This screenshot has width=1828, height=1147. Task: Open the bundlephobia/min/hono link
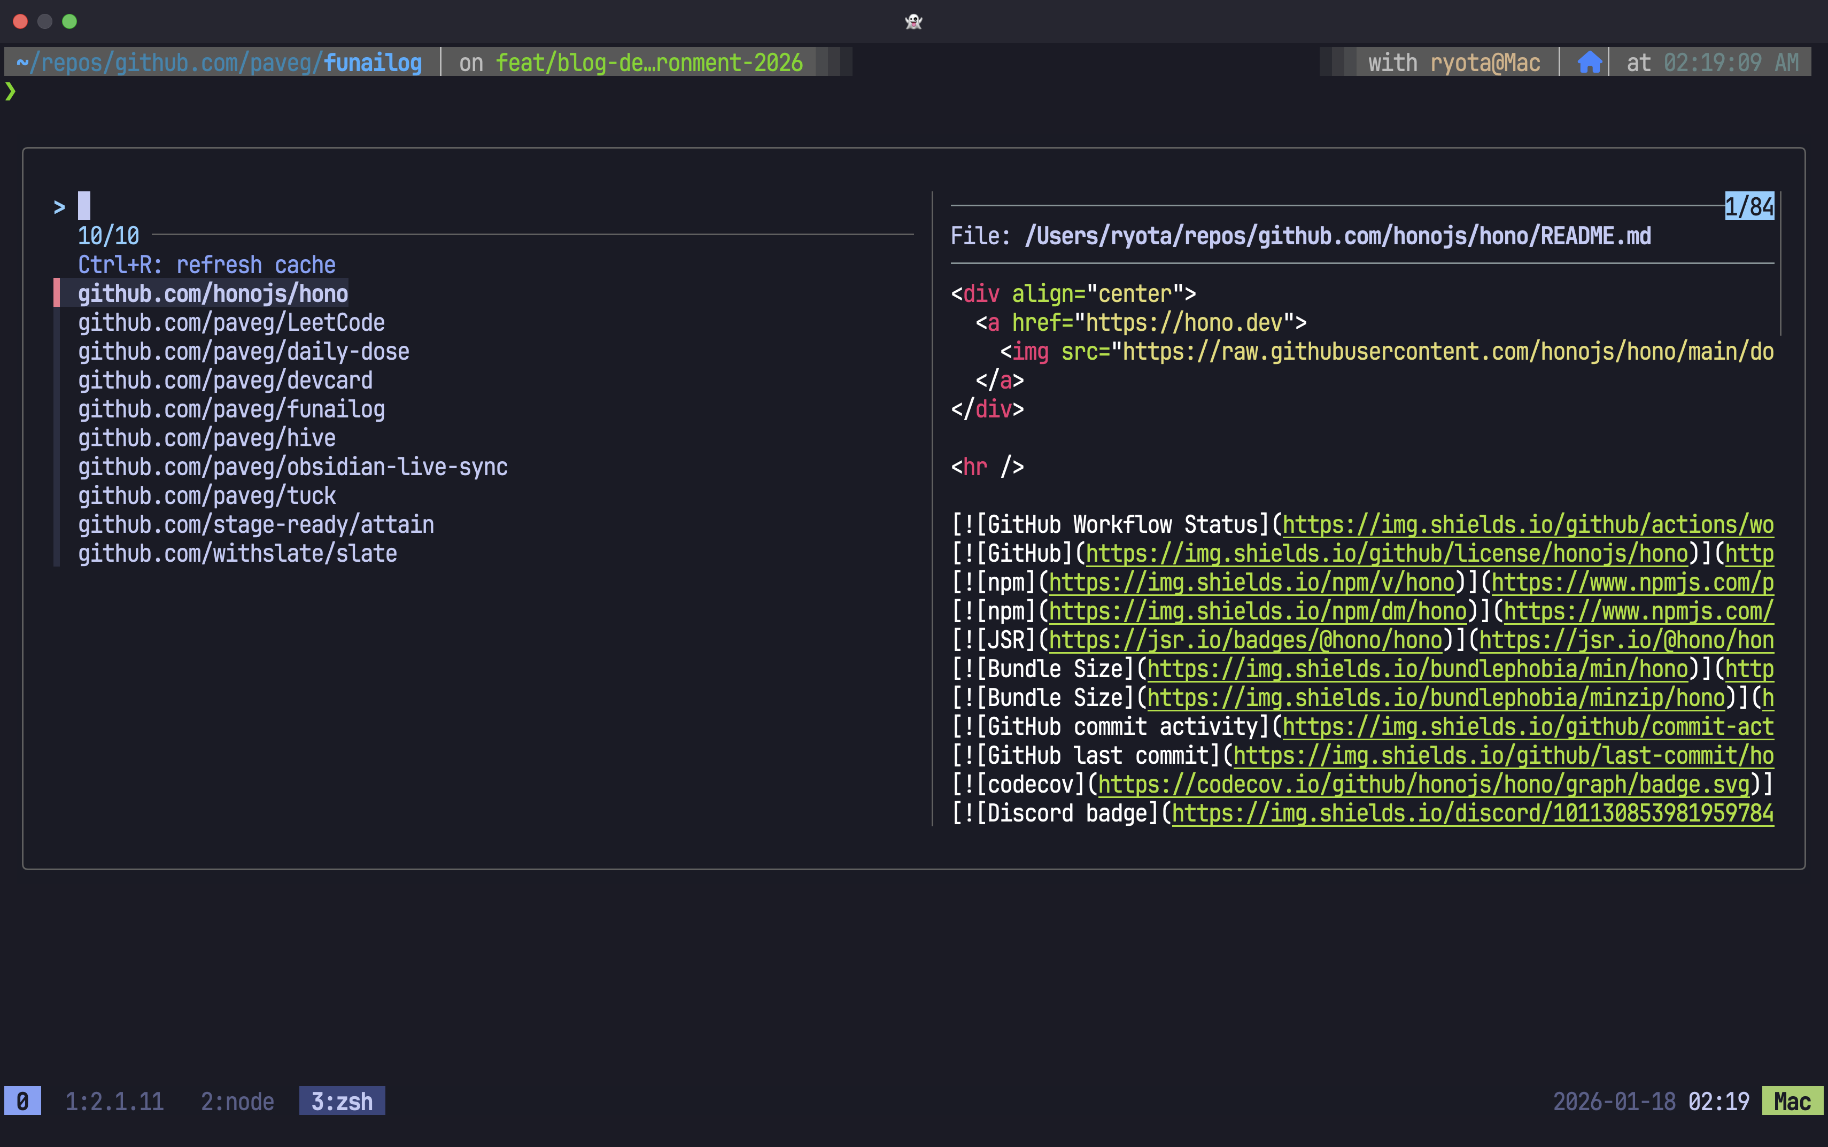pyautogui.click(x=1418, y=668)
